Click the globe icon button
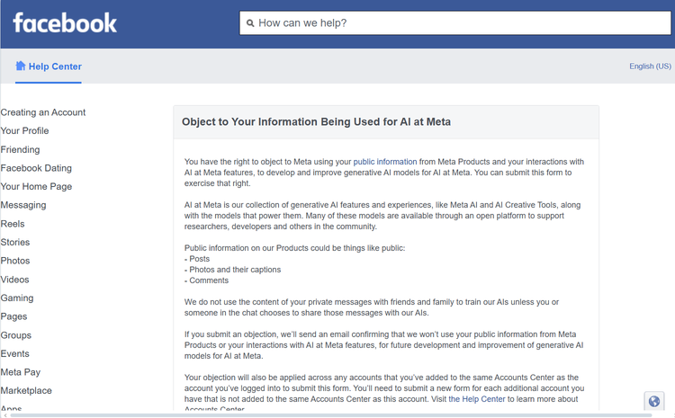Viewport: 675px width, 418px height. tap(654, 401)
